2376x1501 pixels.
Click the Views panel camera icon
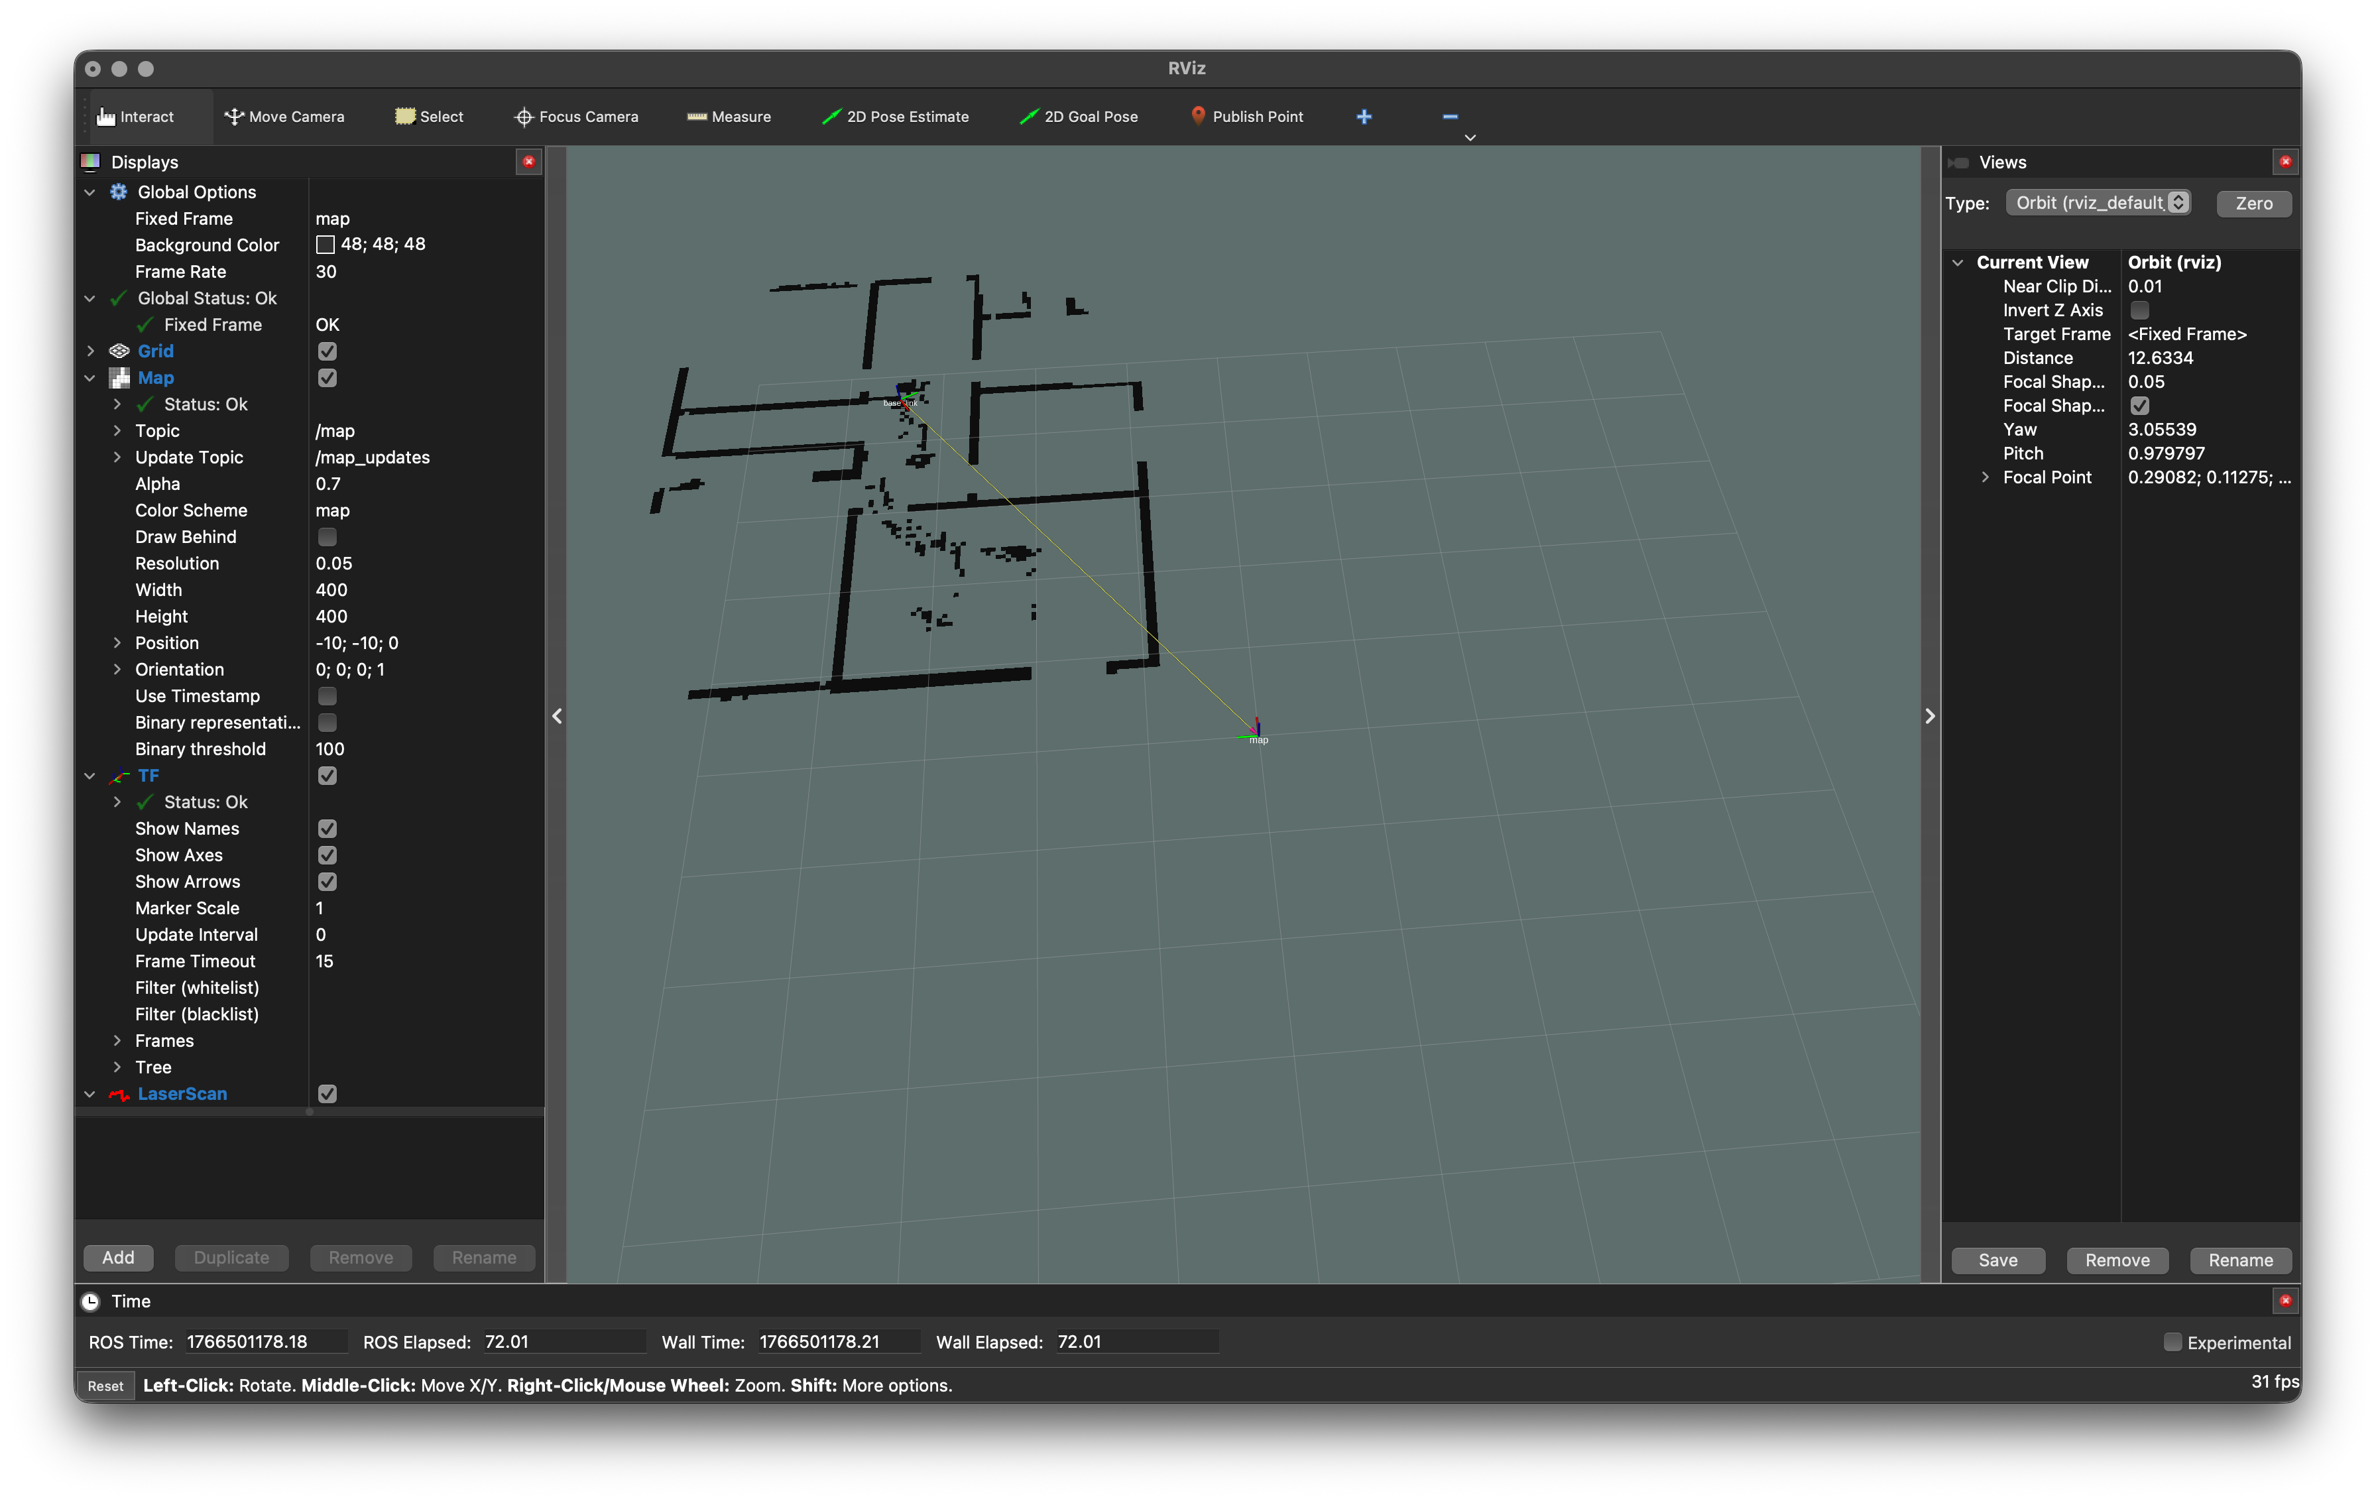[x=1958, y=162]
